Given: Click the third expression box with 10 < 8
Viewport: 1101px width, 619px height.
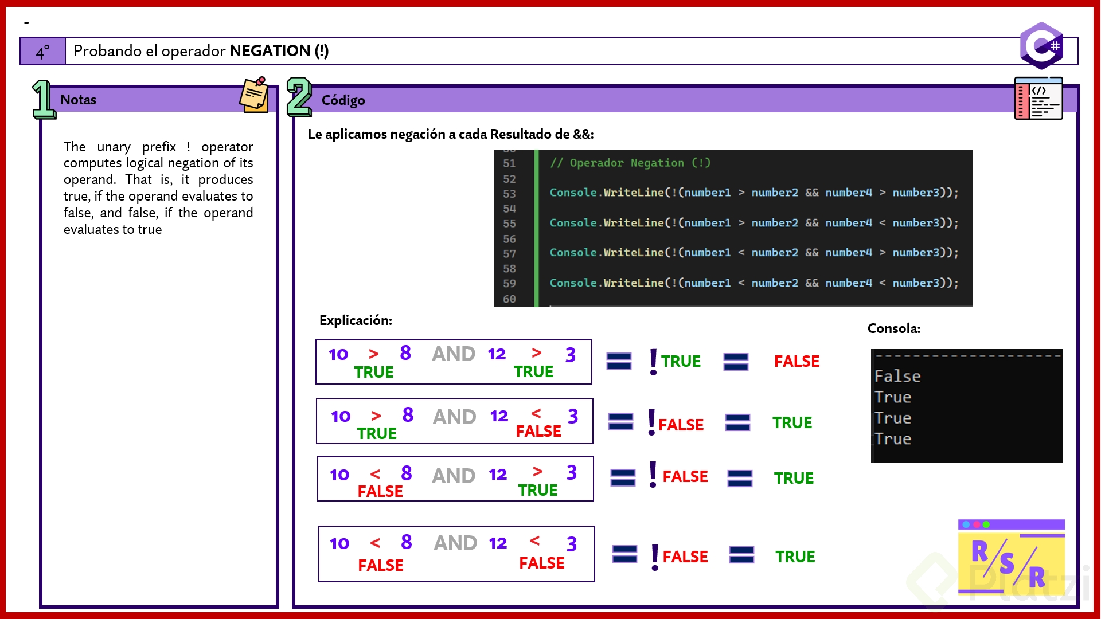Looking at the screenshot, I should pyautogui.click(x=455, y=479).
